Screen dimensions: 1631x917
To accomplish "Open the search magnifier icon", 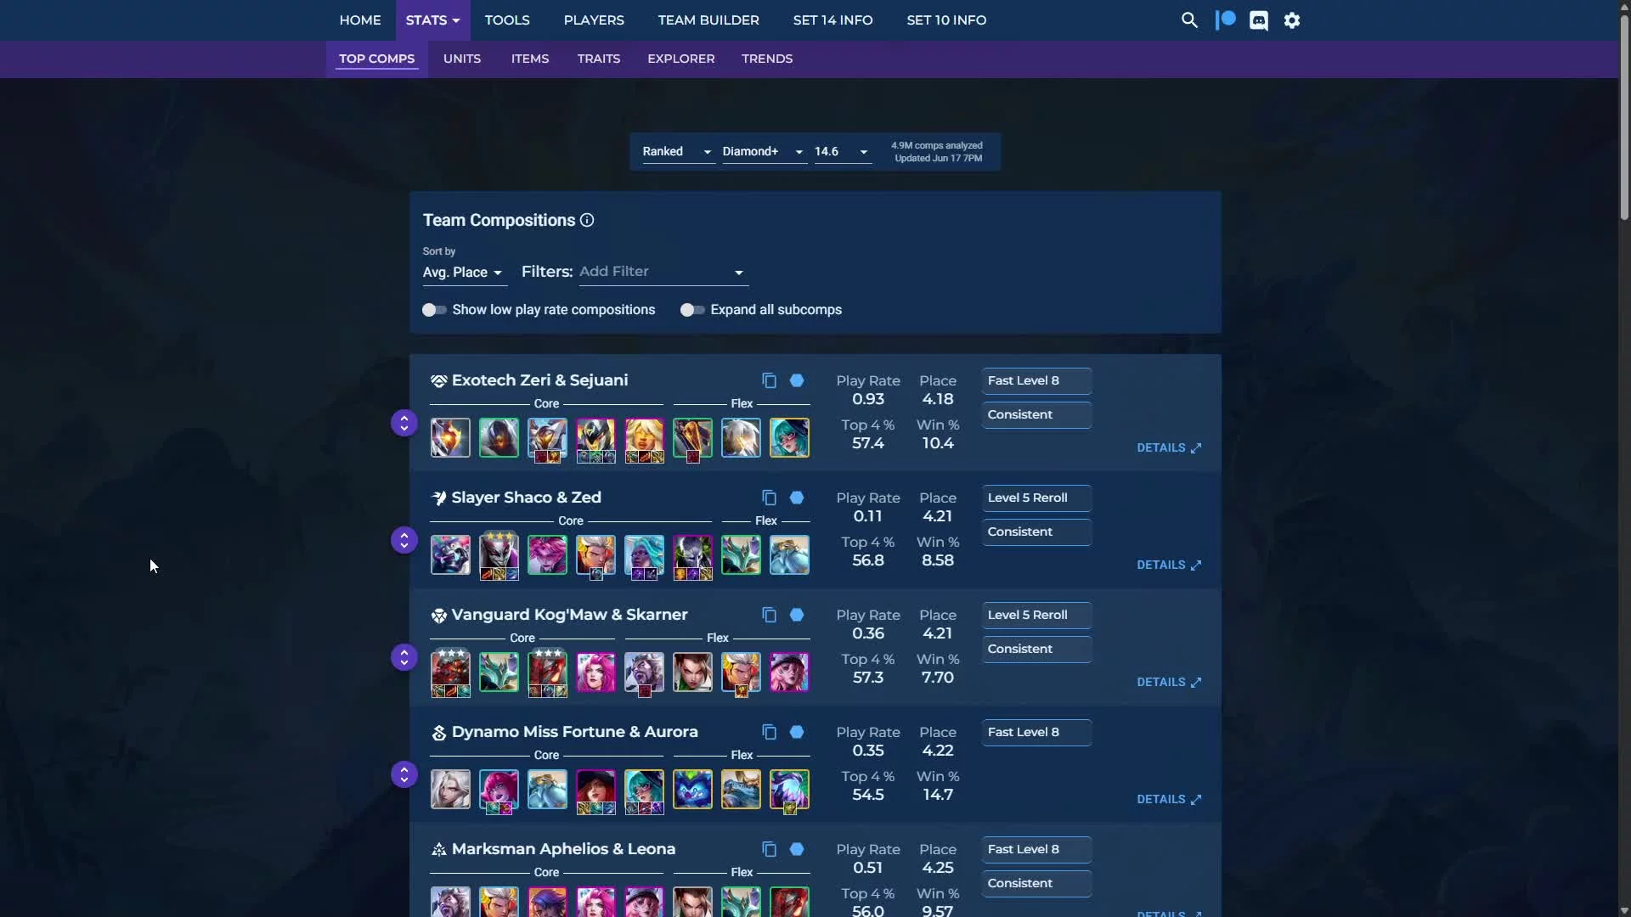I will click(x=1189, y=20).
